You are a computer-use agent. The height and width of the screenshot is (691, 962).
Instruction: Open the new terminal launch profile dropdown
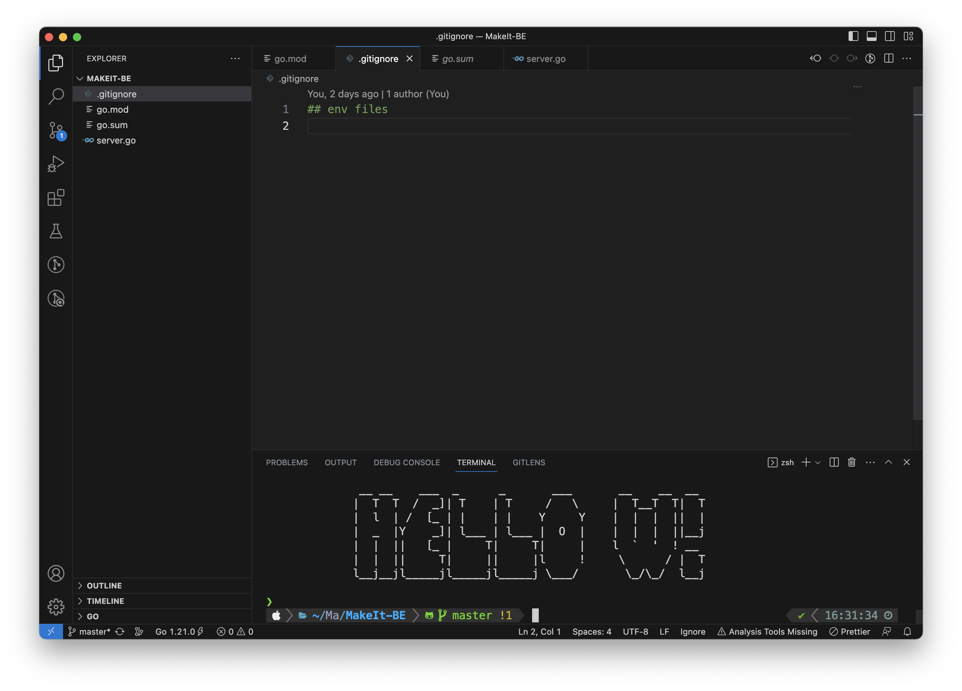coord(818,462)
